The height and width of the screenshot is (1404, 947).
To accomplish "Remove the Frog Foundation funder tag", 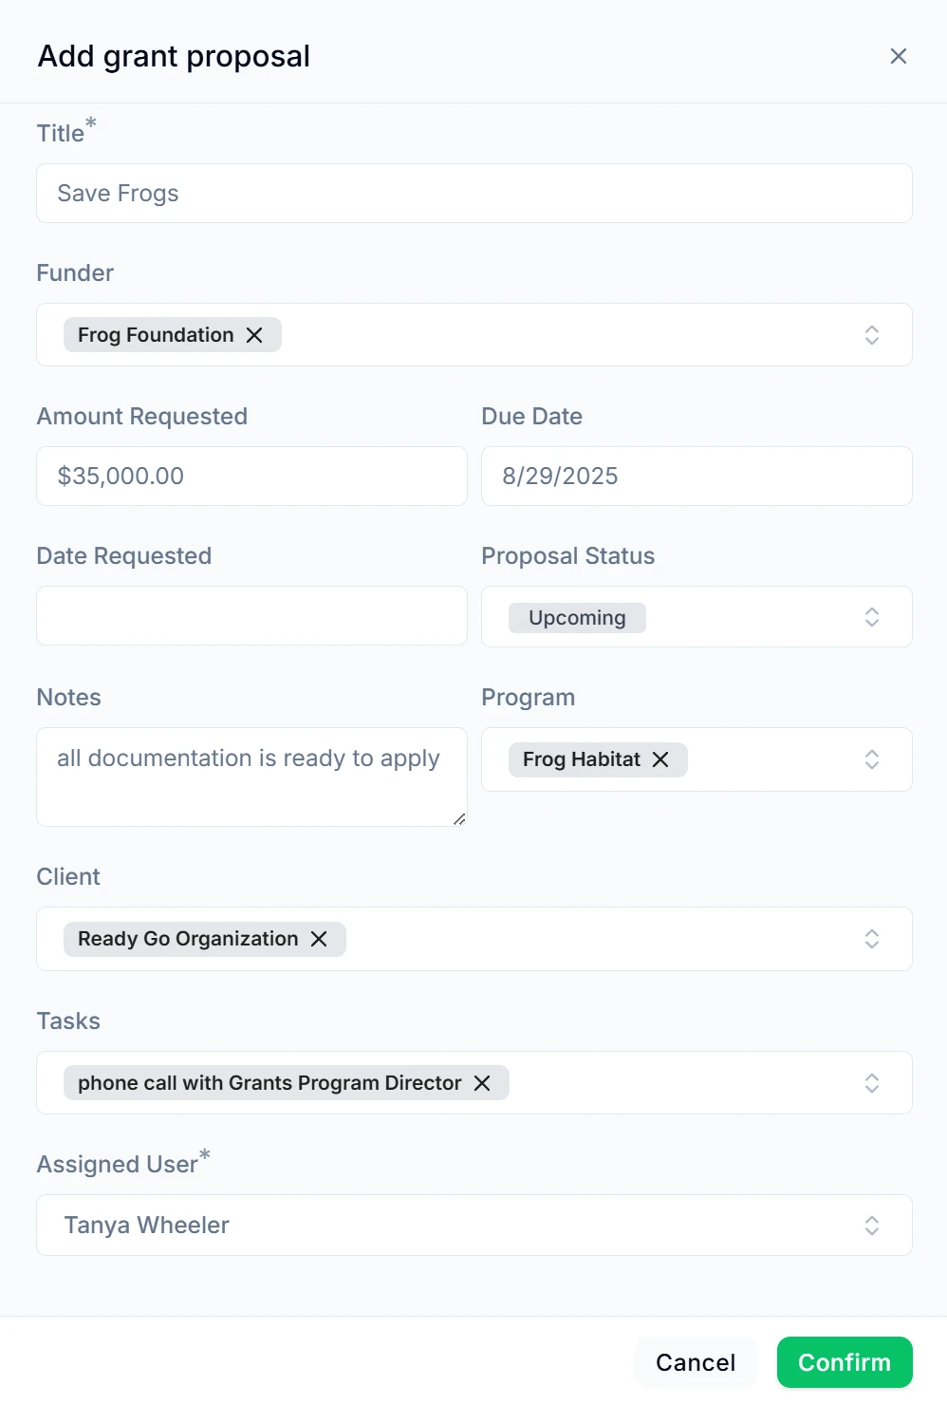I will coord(254,335).
